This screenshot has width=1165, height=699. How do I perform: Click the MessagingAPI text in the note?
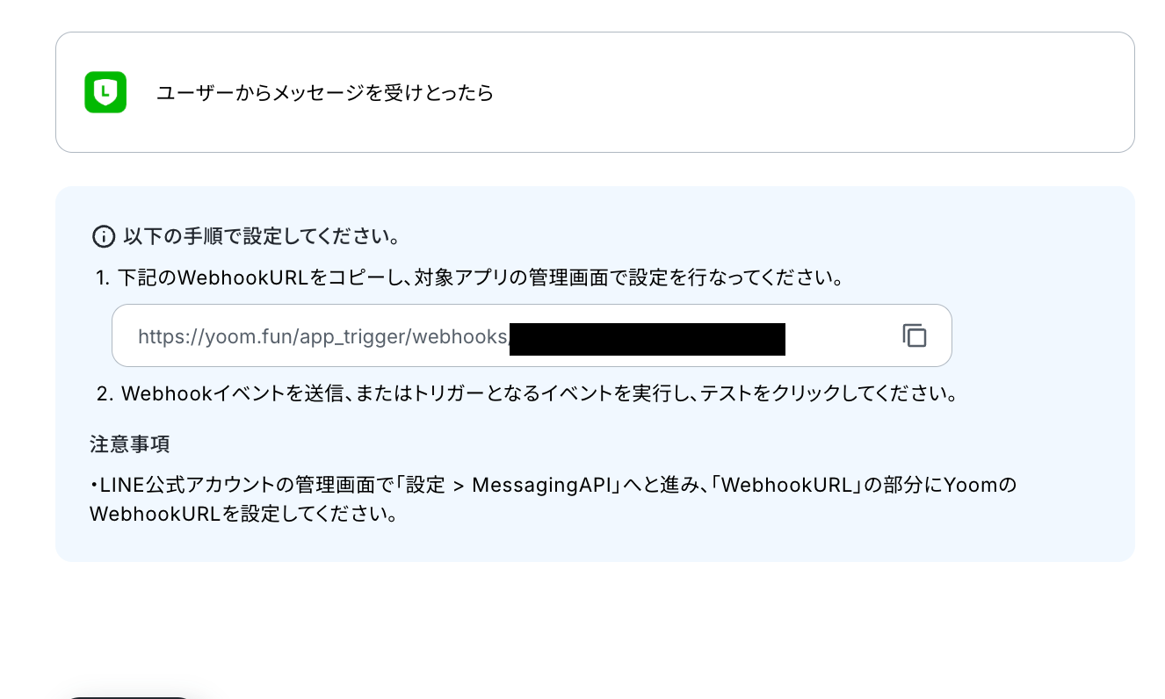[540, 486]
